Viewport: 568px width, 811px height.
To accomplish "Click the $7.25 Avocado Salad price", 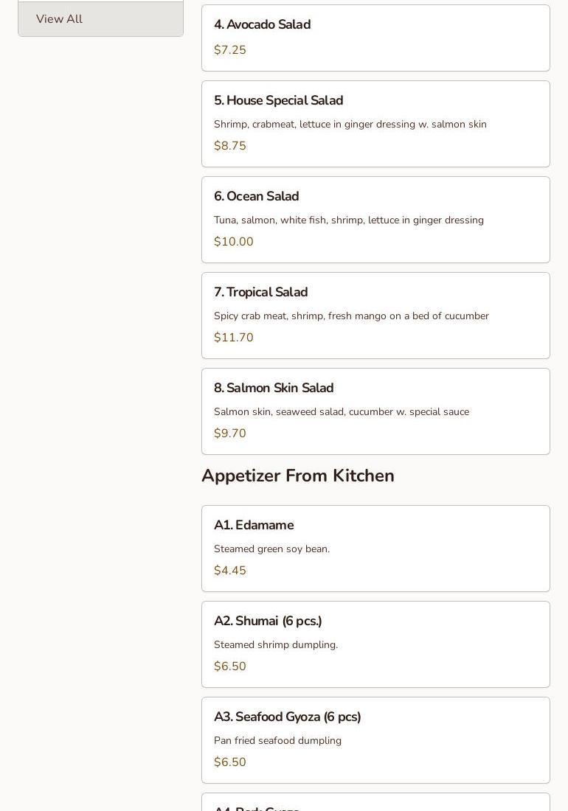I will click(230, 50).
